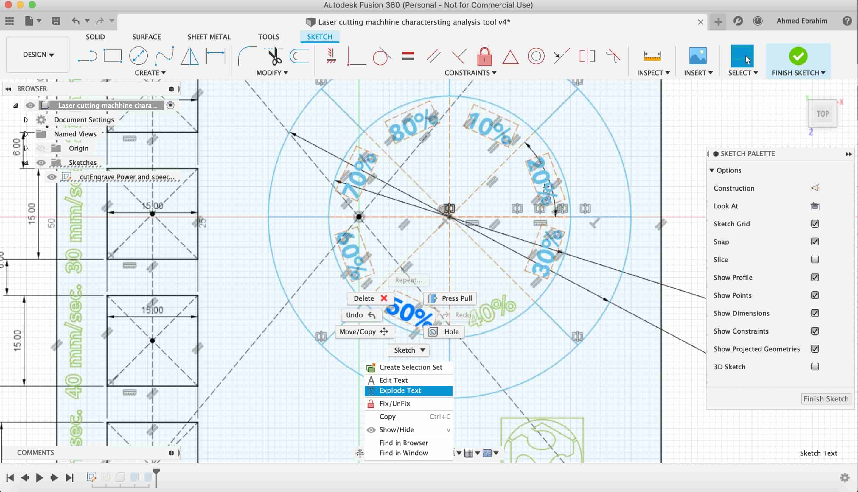Toggle Show Dimensions checkbox
Image resolution: width=858 pixels, height=492 pixels.
point(815,313)
